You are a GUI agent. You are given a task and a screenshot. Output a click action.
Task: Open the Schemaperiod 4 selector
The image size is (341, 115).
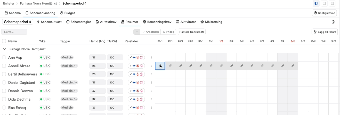18,22
